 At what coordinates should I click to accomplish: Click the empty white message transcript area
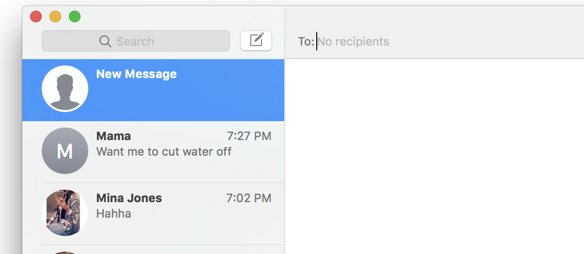434,155
